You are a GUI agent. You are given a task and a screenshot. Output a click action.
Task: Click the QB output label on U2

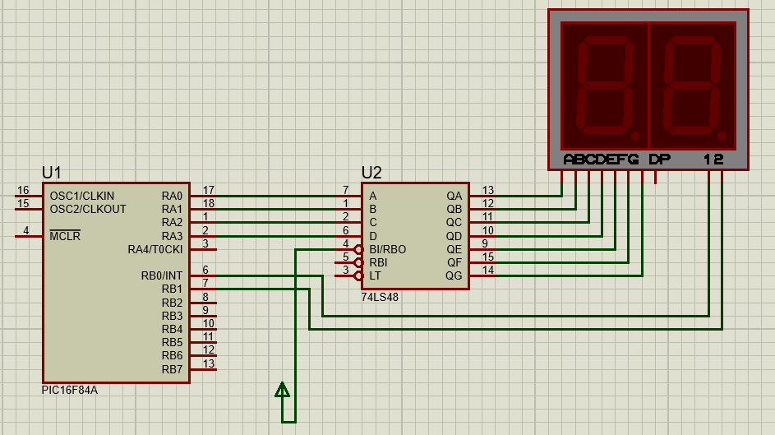(454, 209)
